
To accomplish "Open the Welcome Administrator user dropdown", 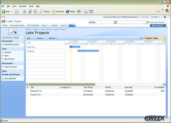I will (x=122, y=17).
